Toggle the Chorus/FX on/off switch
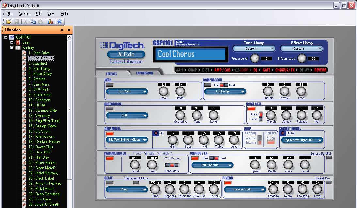The image size is (357, 208). pos(195,158)
